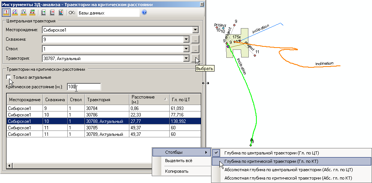Select the fourth ruler tool with red dots
Image resolution: width=372 pixels, height=183 pixels.
point(32,13)
